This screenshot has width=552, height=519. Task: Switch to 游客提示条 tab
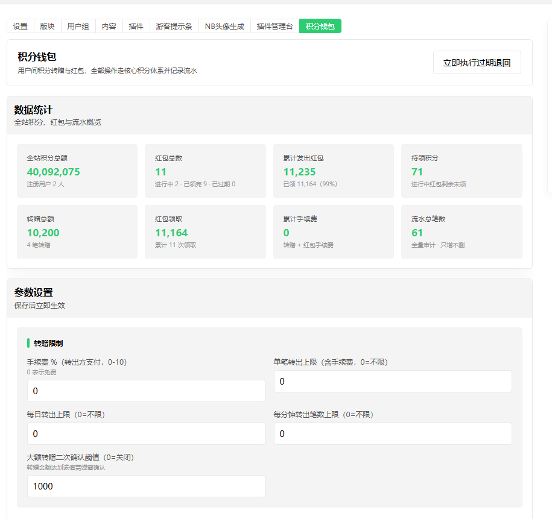pyautogui.click(x=174, y=26)
